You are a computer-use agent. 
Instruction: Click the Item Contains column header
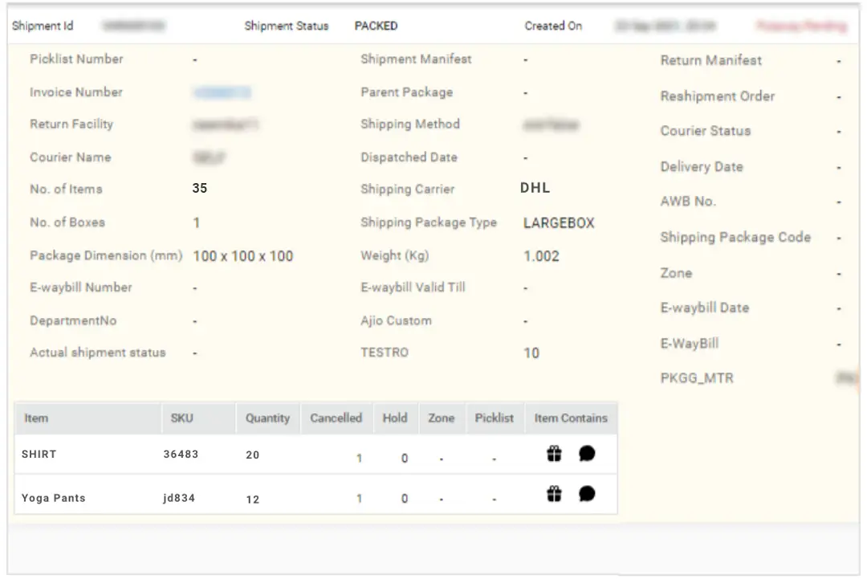(571, 418)
